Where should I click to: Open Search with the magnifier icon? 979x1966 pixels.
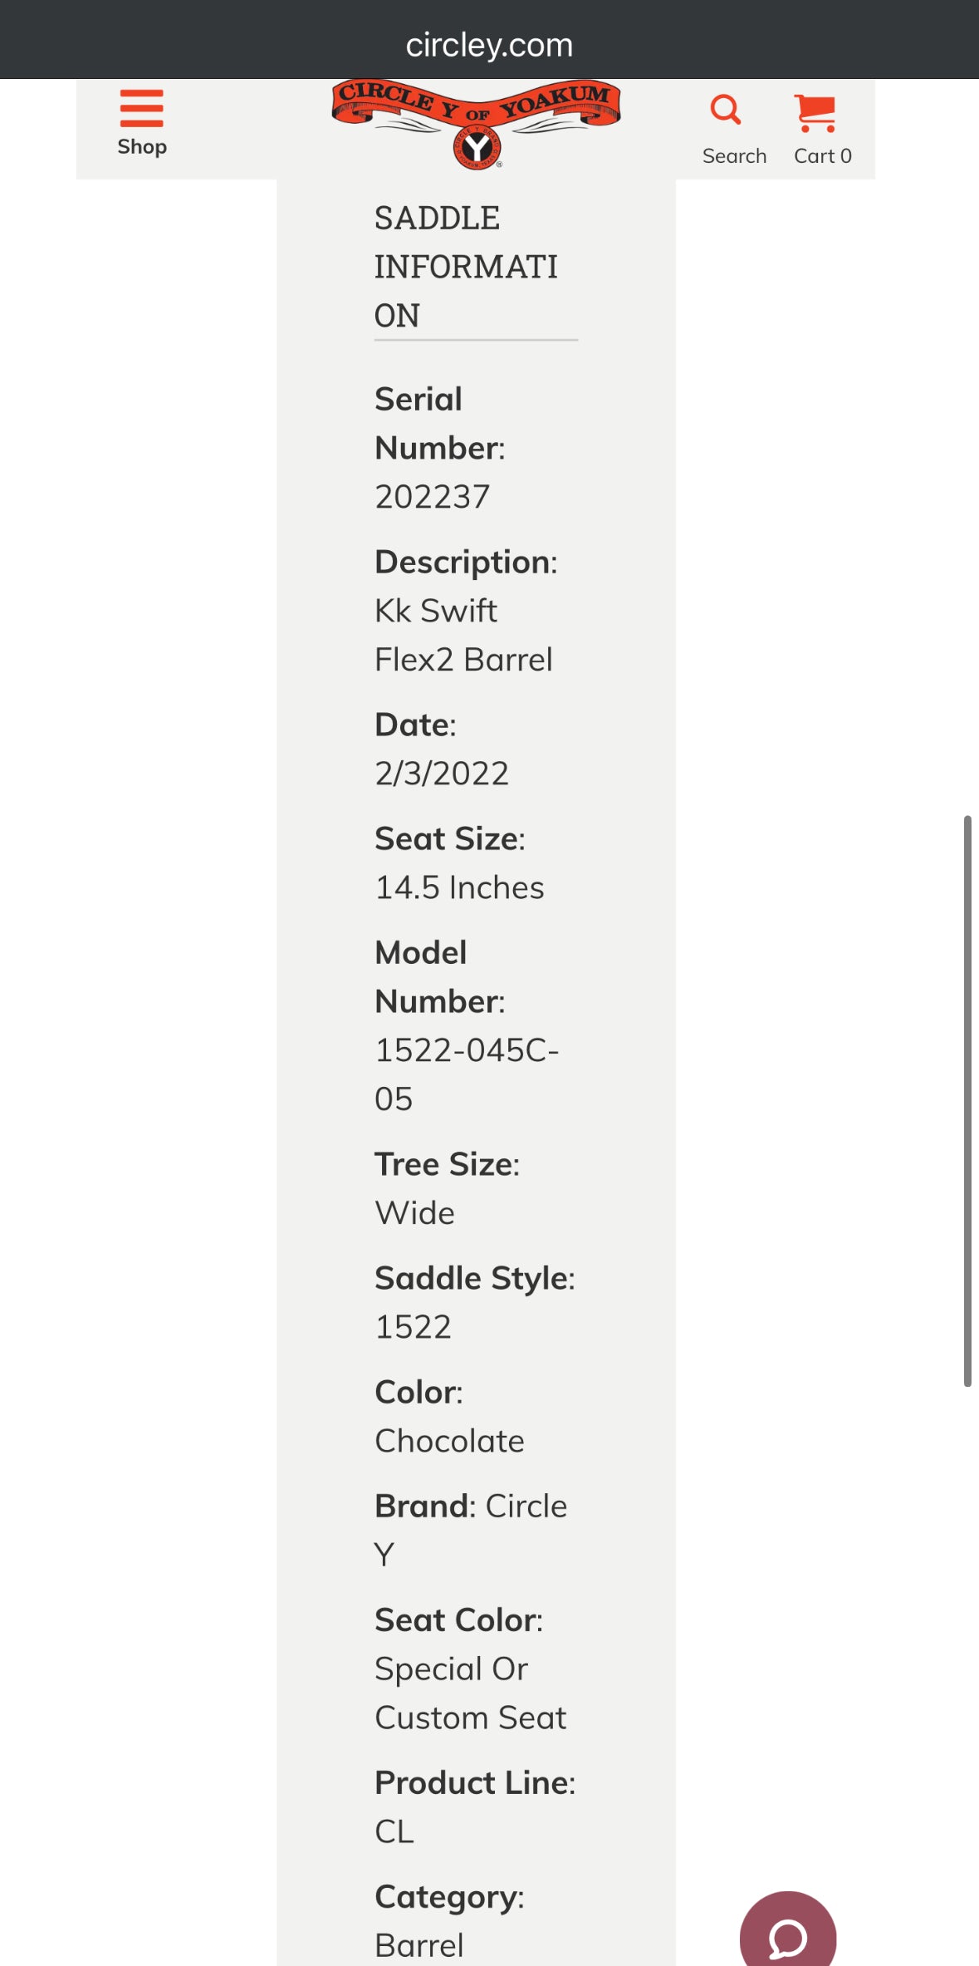727,111
